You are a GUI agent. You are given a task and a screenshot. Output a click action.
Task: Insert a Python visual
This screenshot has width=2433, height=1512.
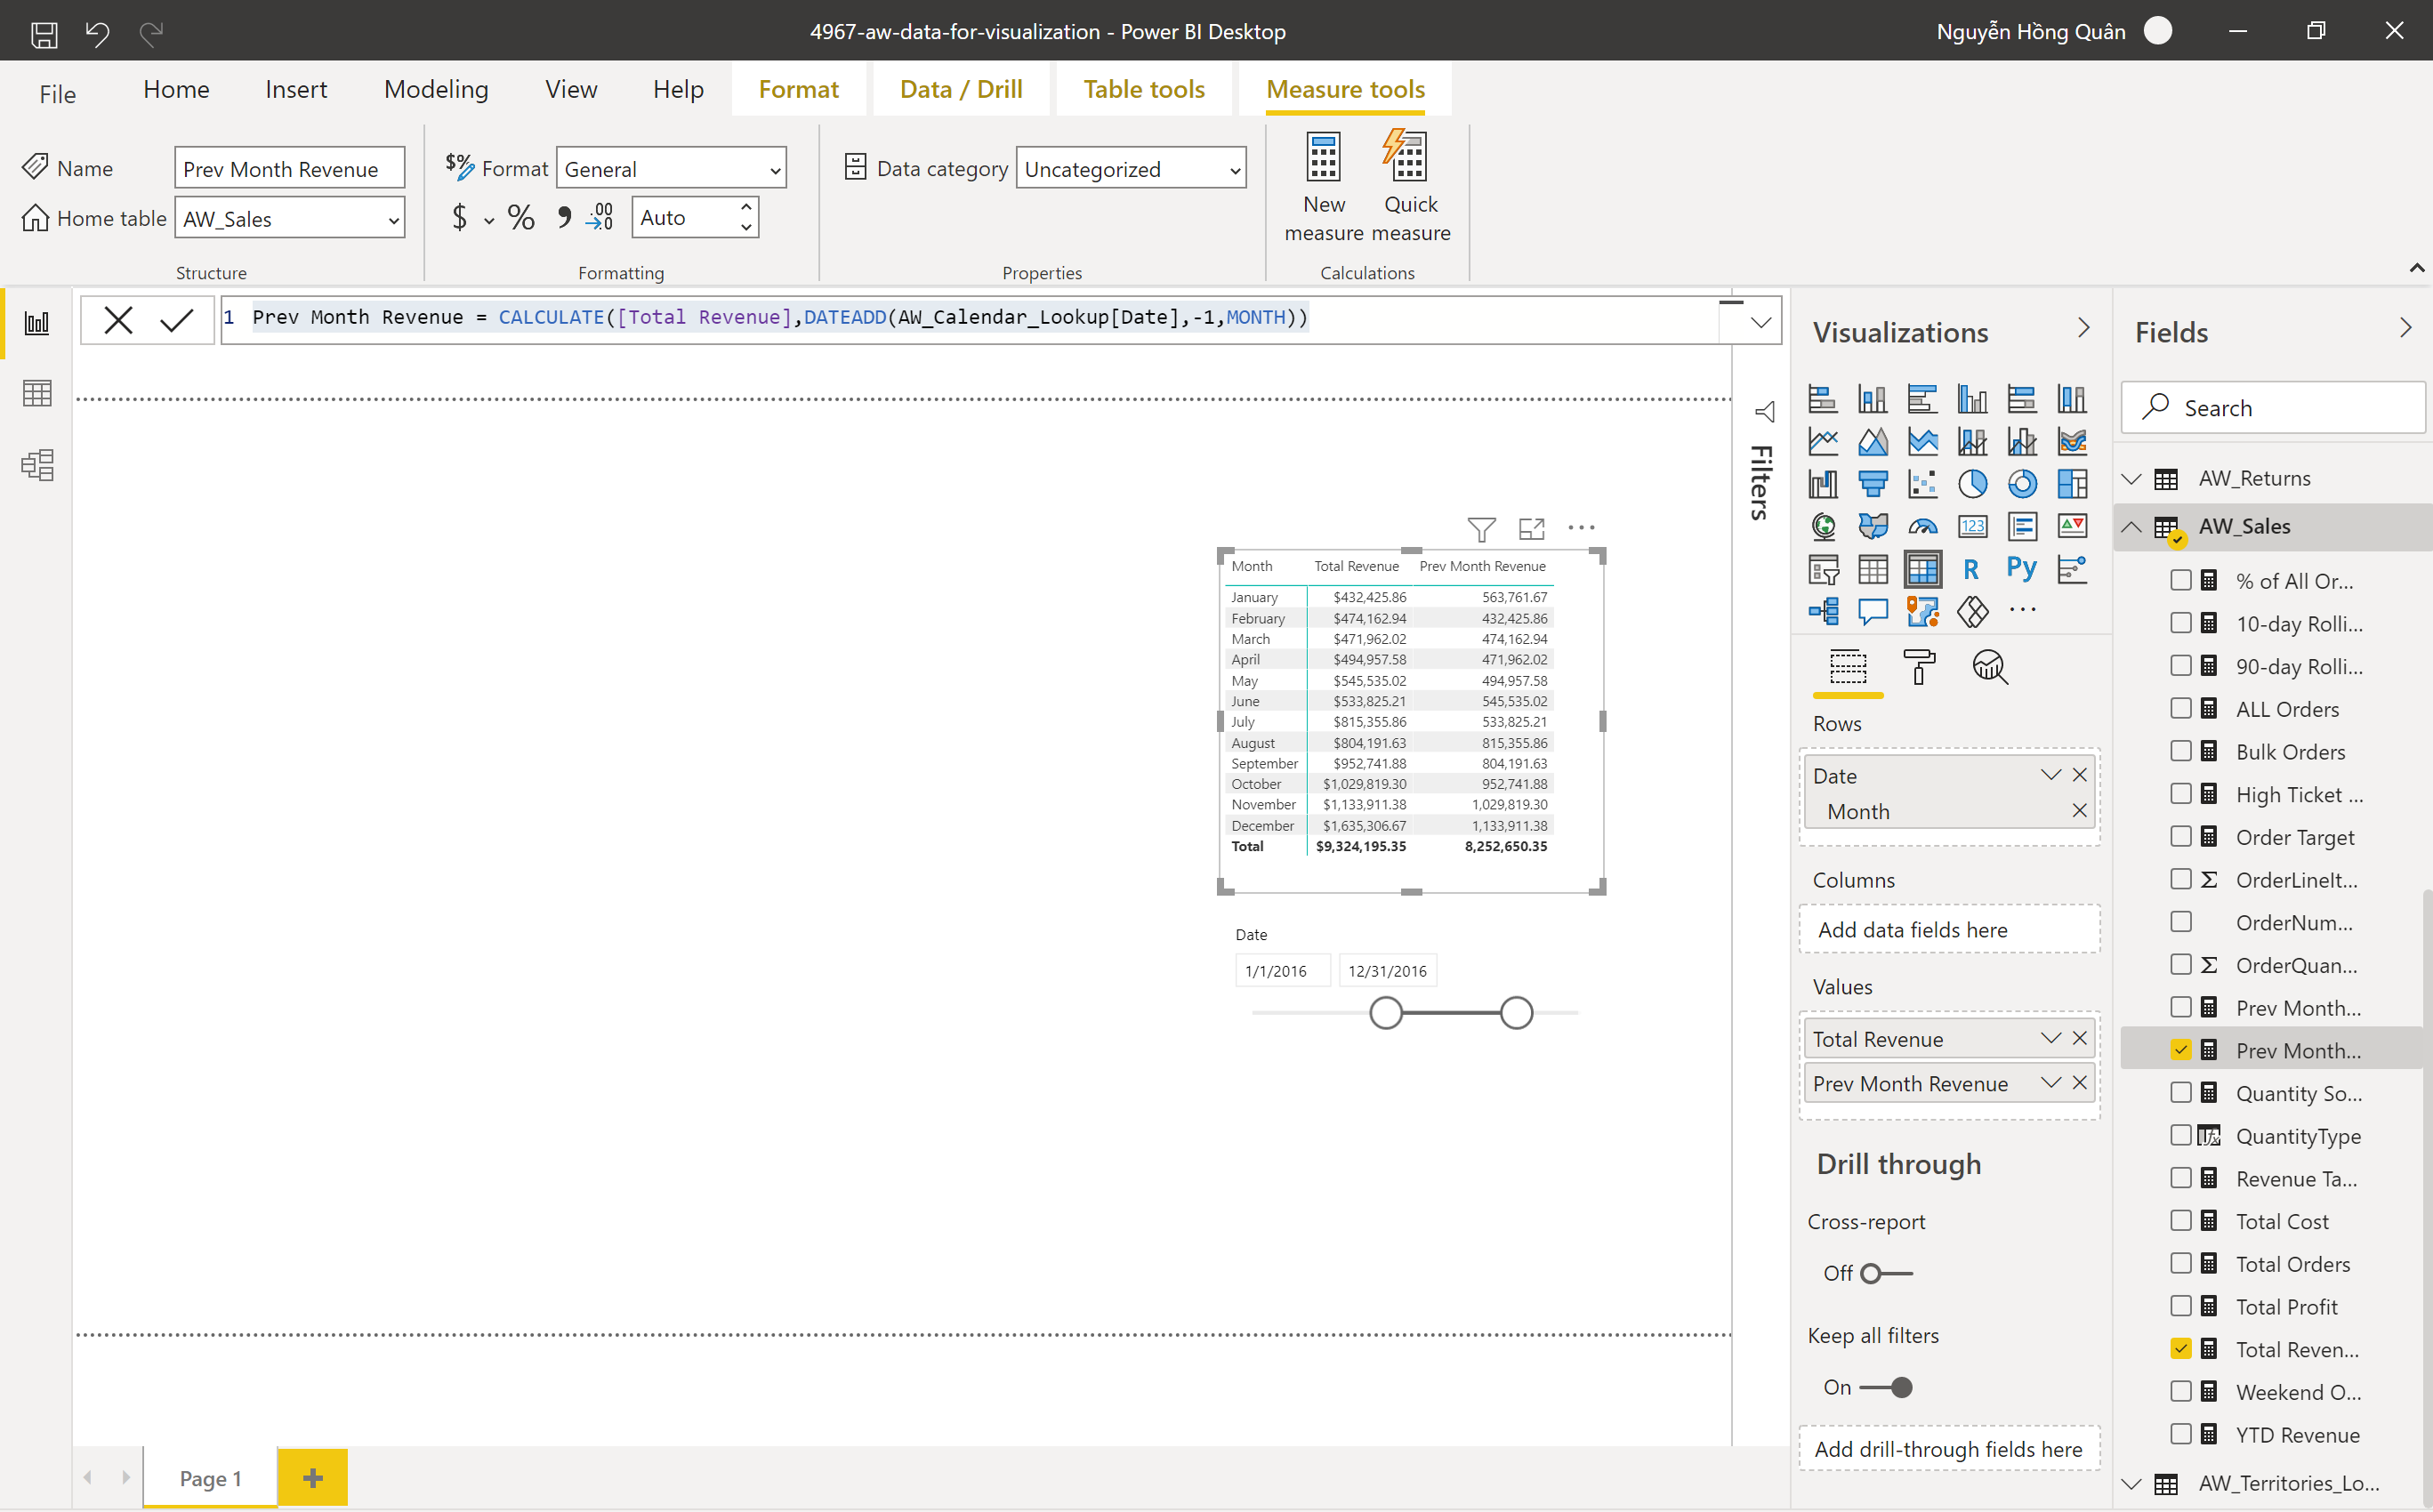[x=2021, y=569]
